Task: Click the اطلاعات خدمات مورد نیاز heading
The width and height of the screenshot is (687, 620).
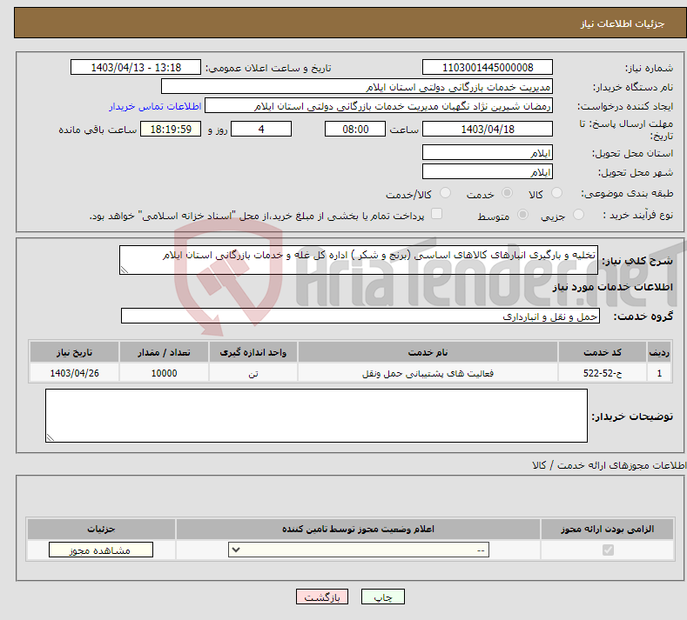Action: [612, 287]
